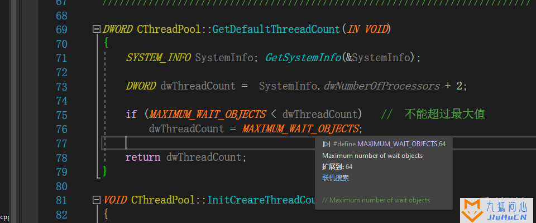Click DWORD return type on line 69
This screenshot has height=223, width=536.
point(118,29)
